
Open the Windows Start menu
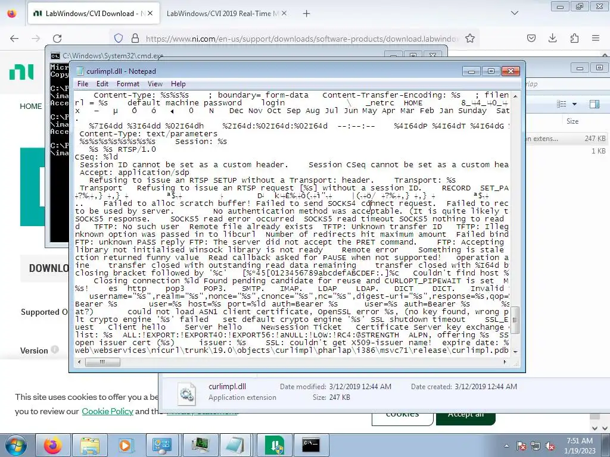coord(15,445)
